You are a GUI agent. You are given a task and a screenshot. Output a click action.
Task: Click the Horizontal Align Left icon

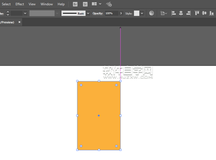[174, 13]
